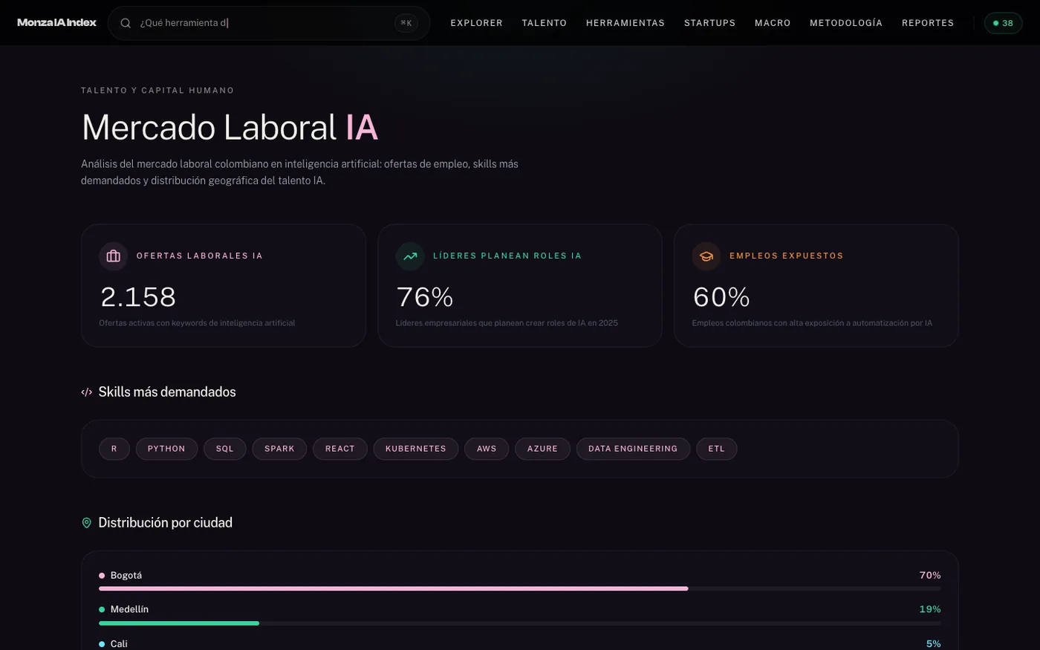Click the 19% value for Medellín
The height and width of the screenshot is (650, 1040).
930,609
